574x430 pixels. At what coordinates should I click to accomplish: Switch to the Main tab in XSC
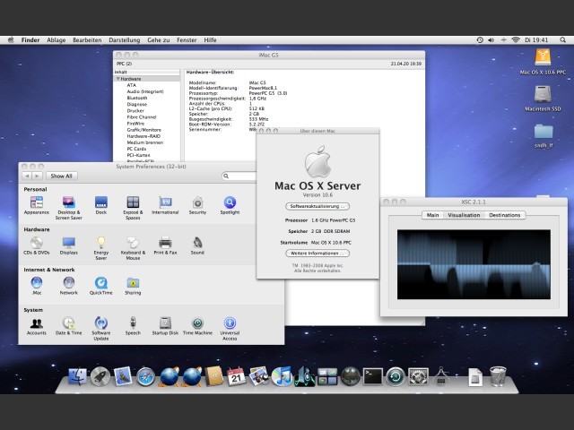pyautogui.click(x=432, y=215)
